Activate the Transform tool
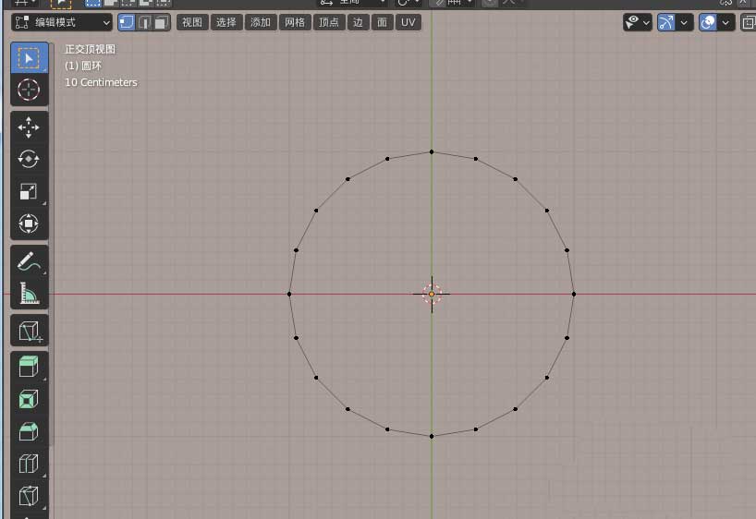 (29, 223)
